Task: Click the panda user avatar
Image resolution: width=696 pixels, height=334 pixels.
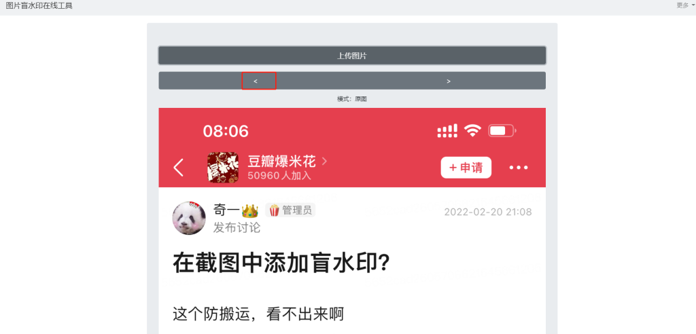Action: 189,218
